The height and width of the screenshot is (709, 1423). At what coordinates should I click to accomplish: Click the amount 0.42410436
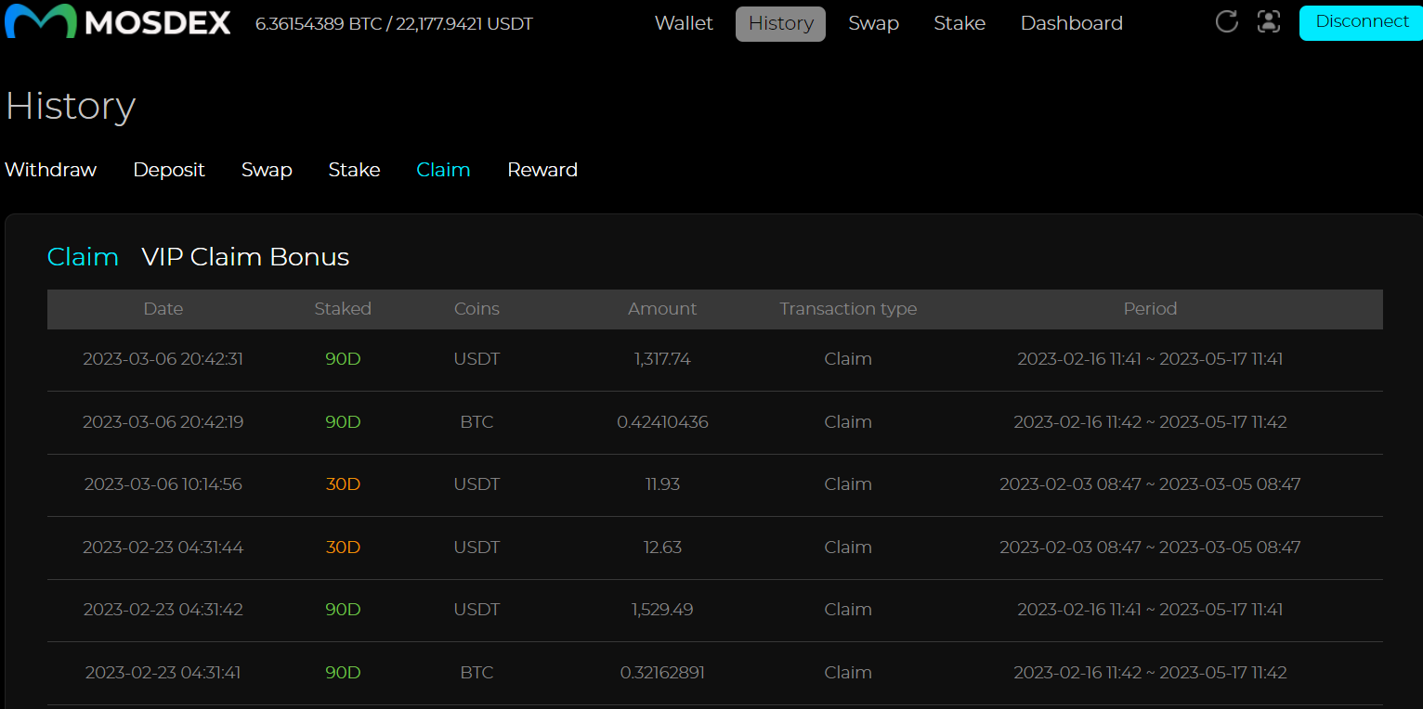coord(662,422)
